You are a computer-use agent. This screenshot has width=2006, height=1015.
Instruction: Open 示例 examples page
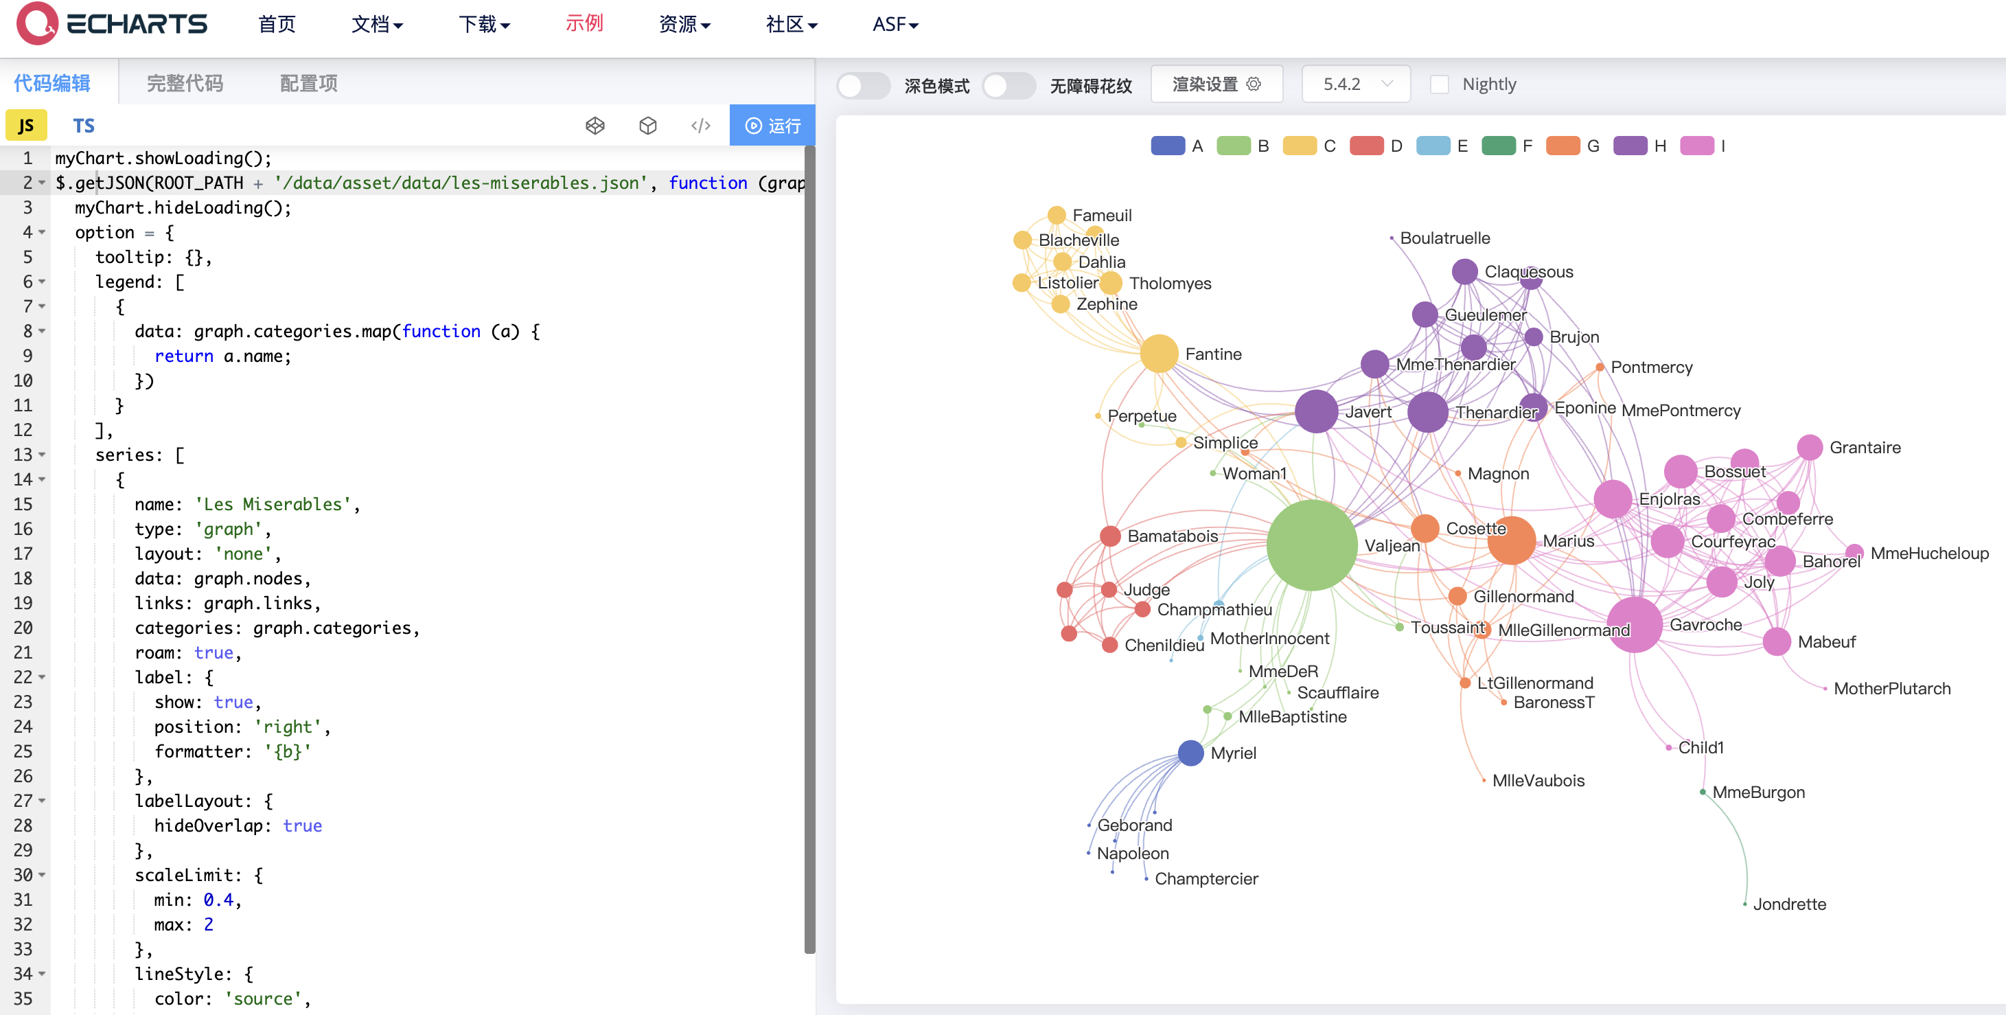pos(584,23)
